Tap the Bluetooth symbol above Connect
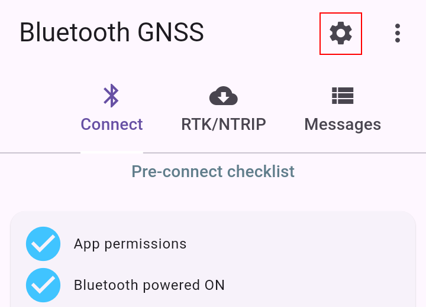Screen dimensions: 426x307 (111, 96)
